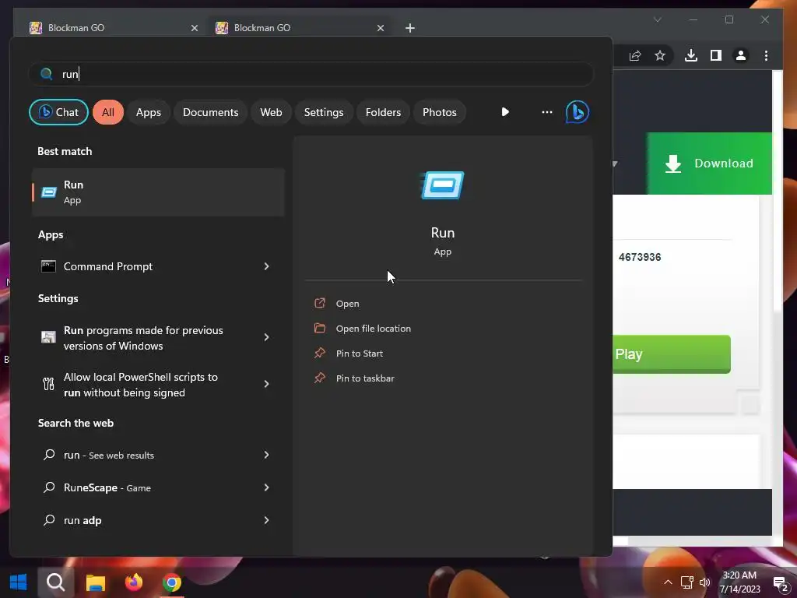Show hidden system tray icons

[x=668, y=582]
